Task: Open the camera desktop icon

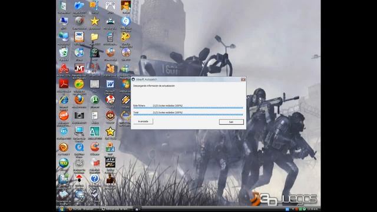Action: pos(79,115)
